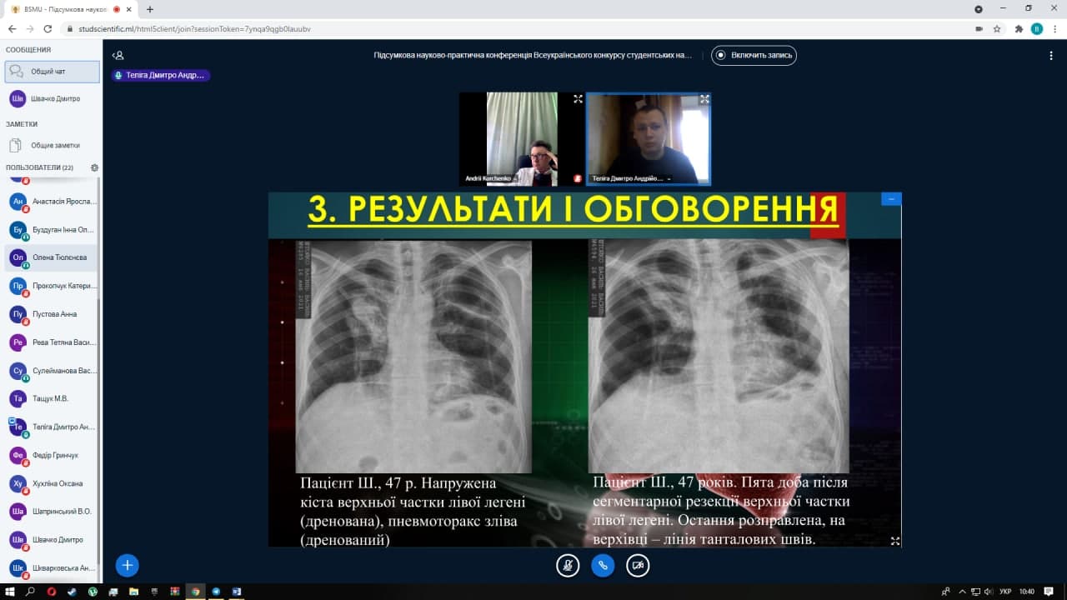The width and height of the screenshot is (1067, 600).
Task: Select user Анастасія Ярослав... in the list
Action: 52,202
